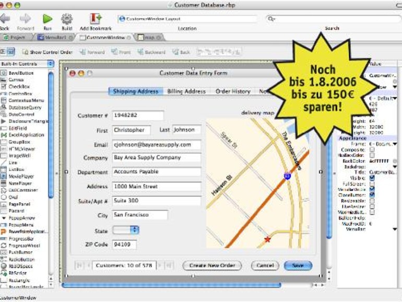Screen dimensions: 402x302
Task: Toggle the Composite checkbox in properties
Action: pyautogui.click(x=372, y=149)
